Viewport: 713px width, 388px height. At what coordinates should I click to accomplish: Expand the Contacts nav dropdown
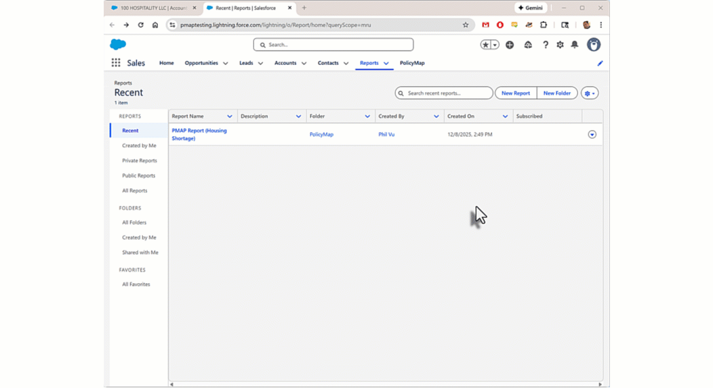point(346,63)
